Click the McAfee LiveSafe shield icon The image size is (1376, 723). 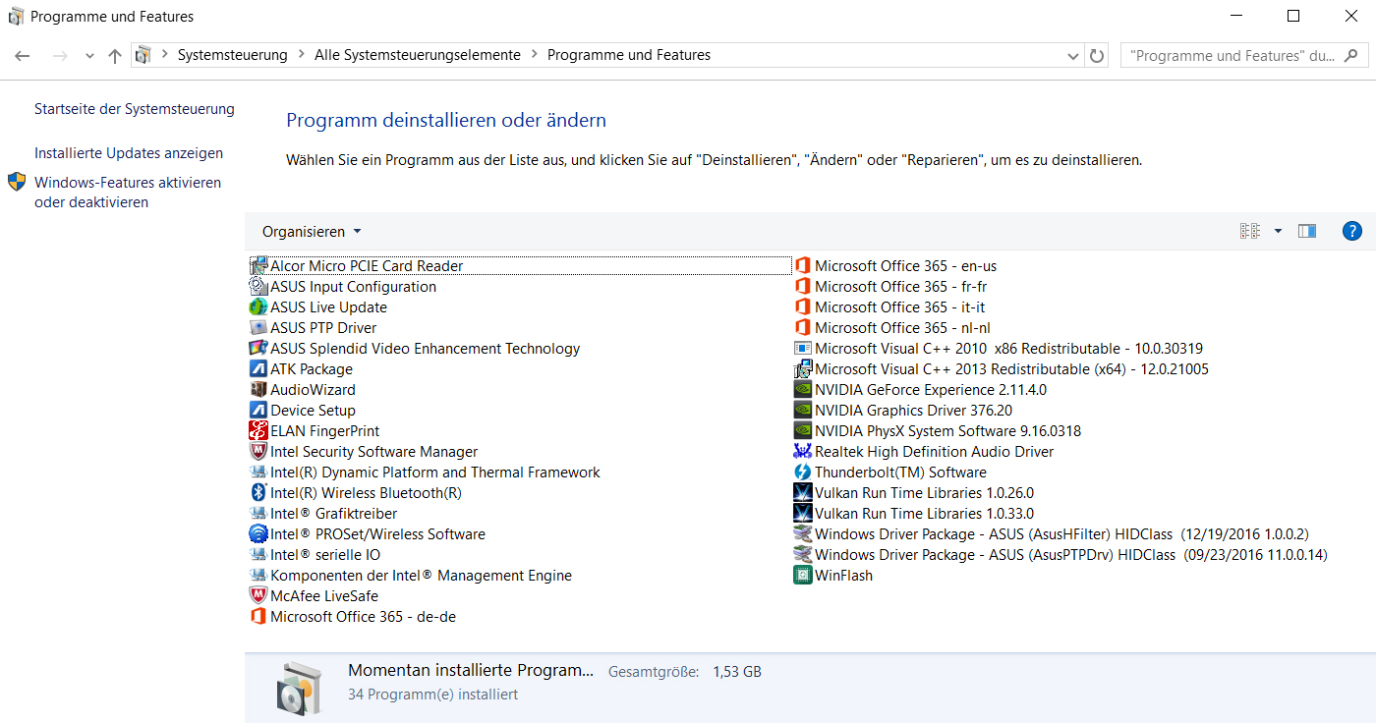[x=258, y=596]
